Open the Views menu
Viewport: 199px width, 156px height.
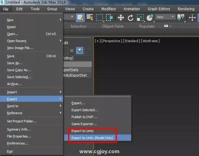[70, 9]
